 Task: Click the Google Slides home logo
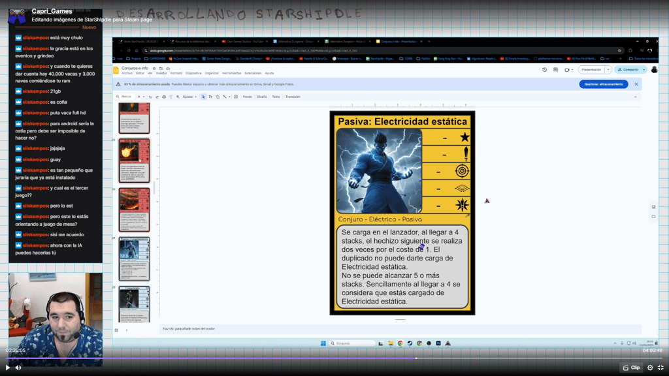click(116, 70)
